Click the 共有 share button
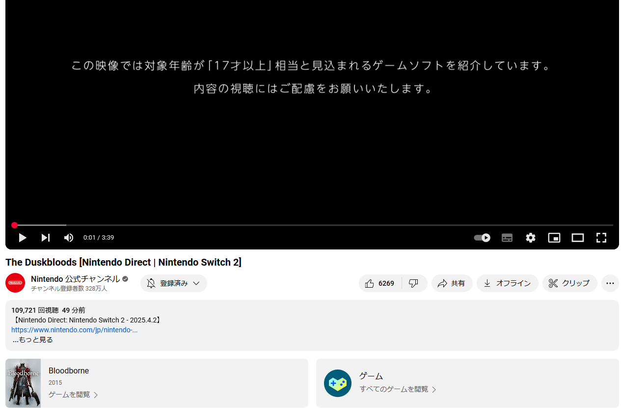Viewport: 621px width, 420px height. coord(452,283)
